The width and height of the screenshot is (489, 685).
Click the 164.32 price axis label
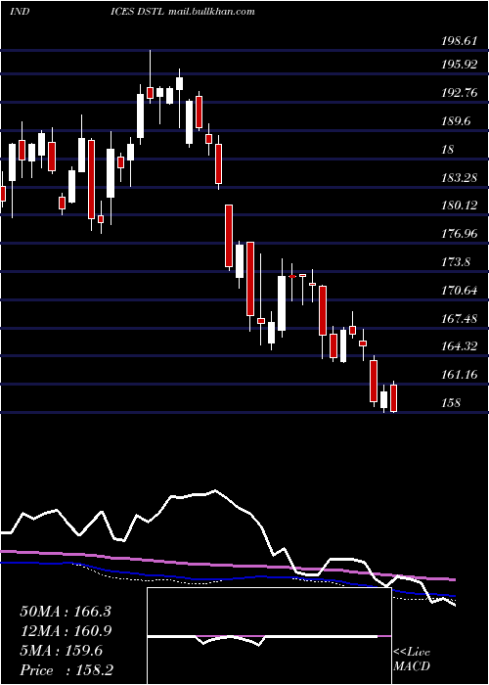[459, 346]
